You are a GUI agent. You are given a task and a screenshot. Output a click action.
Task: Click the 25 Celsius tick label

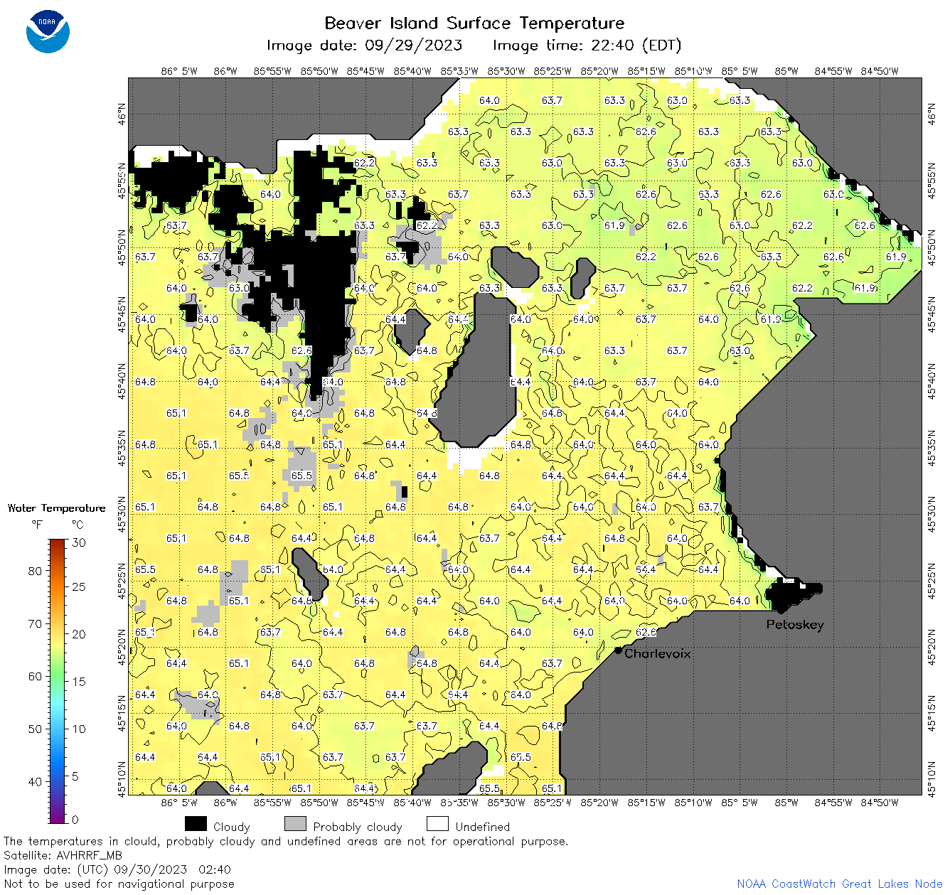(79, 586)
